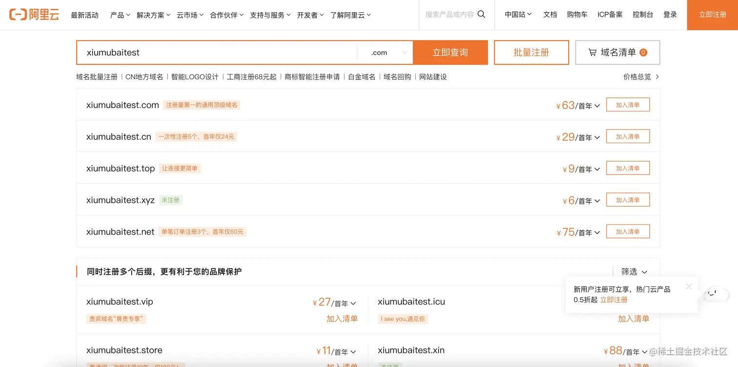Expand the 解决方案 menu
This screenshot has width=738, height=367.
pyautogui.click(x=153, y=15)
